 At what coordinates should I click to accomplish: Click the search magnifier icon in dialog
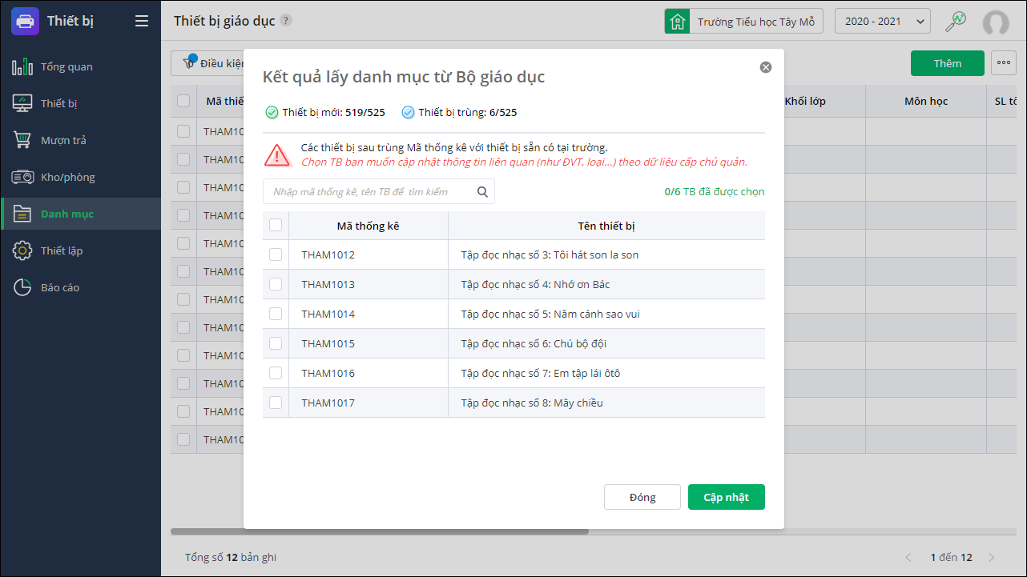point(482,192)
